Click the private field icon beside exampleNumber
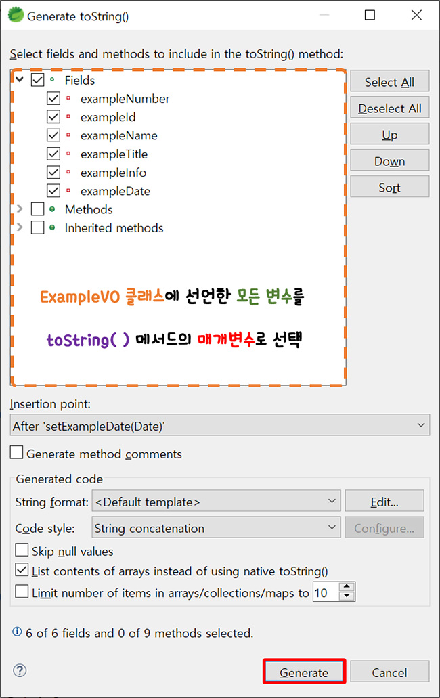The width and height of the screenshot is (440, 698). [68, 98]
